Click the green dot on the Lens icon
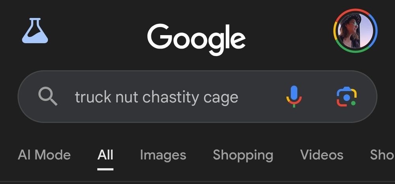The image size is (395, 184). (x=353, y=103)
